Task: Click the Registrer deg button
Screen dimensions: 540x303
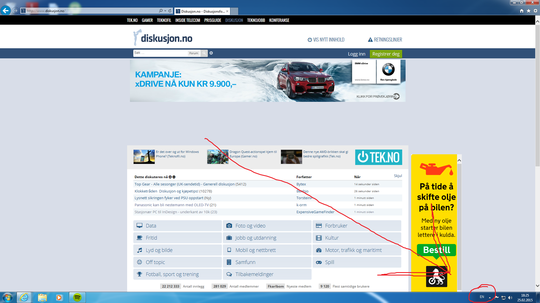Action: [386, 54]
